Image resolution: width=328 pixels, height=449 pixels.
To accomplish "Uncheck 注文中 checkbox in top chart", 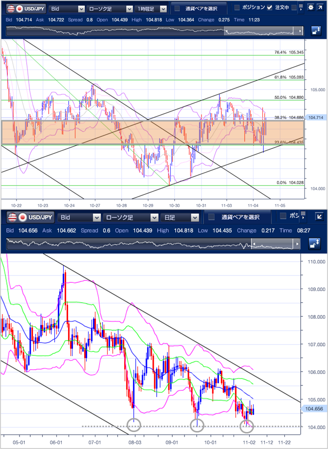I will [269, 8].
